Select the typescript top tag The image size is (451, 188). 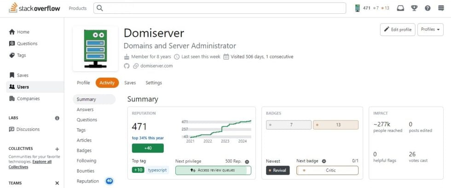click(x=158, y=170)
